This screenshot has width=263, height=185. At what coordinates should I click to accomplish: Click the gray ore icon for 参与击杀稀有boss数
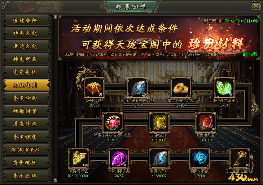[x=138, y=87]
